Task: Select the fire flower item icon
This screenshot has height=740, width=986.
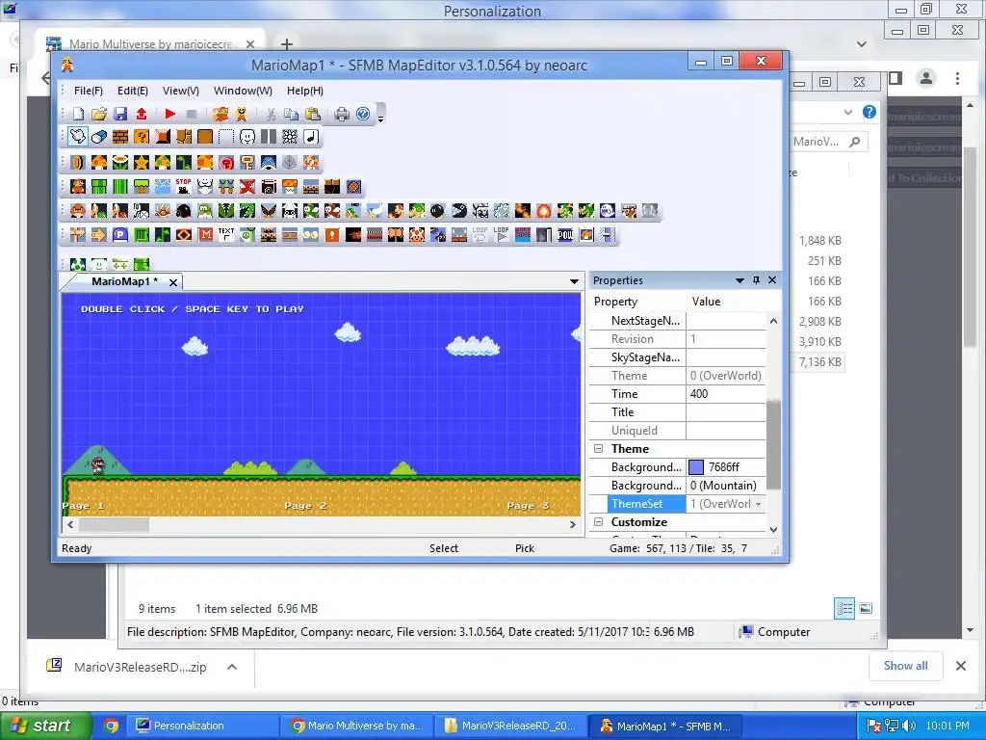Action: coord(120,162)
